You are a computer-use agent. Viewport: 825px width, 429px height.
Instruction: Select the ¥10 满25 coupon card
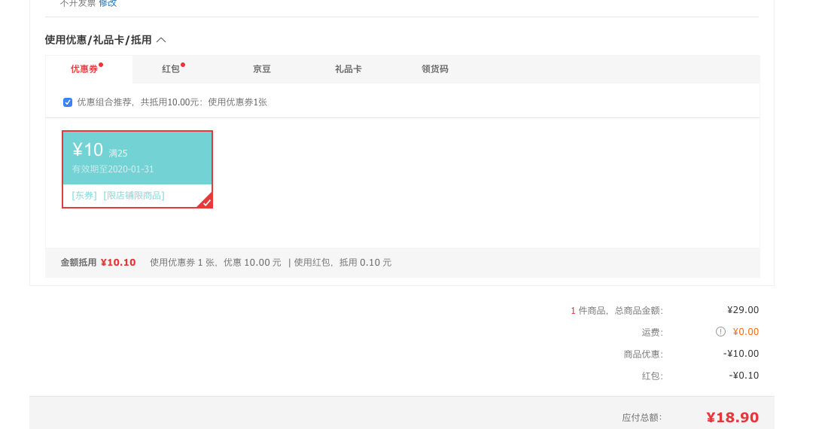[x=137, y=169]
